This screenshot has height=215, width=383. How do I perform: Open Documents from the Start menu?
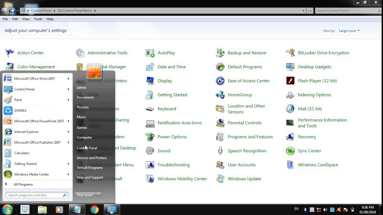click(x=85, y=97)
